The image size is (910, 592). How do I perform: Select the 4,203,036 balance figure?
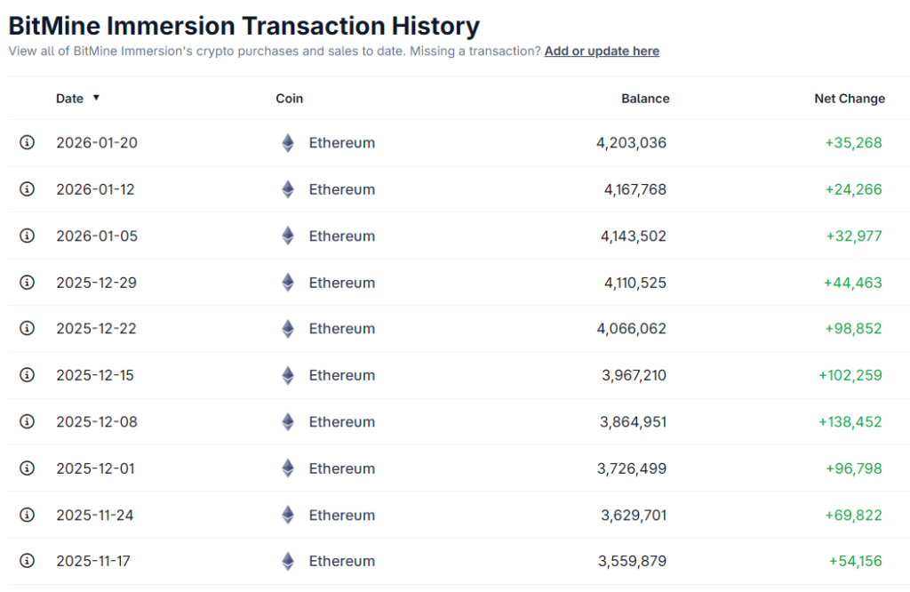coord(633,142)
